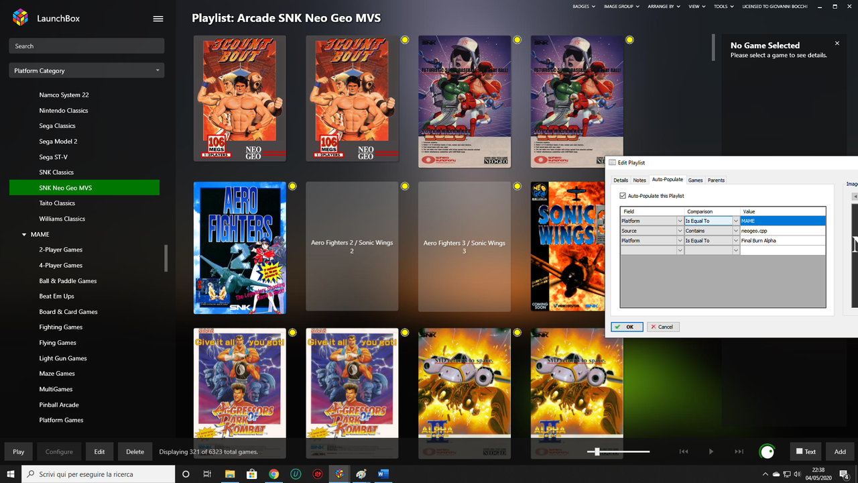This screenshot has width=858, height=483.
Task: Open Paint palette app in taskbar
Action: click(x=361, y=474)
